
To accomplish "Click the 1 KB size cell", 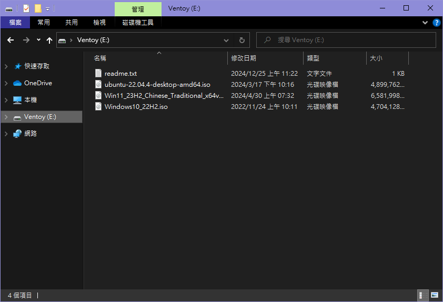I will pos(398,74).
